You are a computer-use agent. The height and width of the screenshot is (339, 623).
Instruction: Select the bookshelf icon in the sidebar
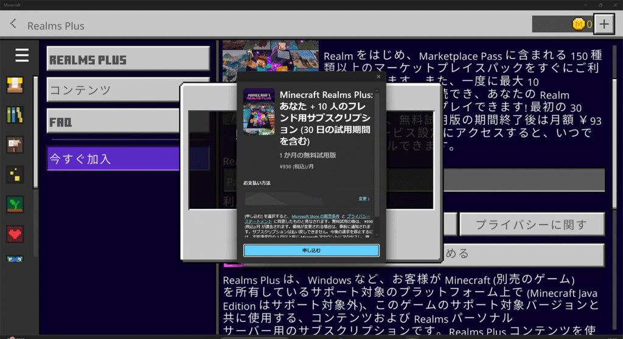(15, 115)
